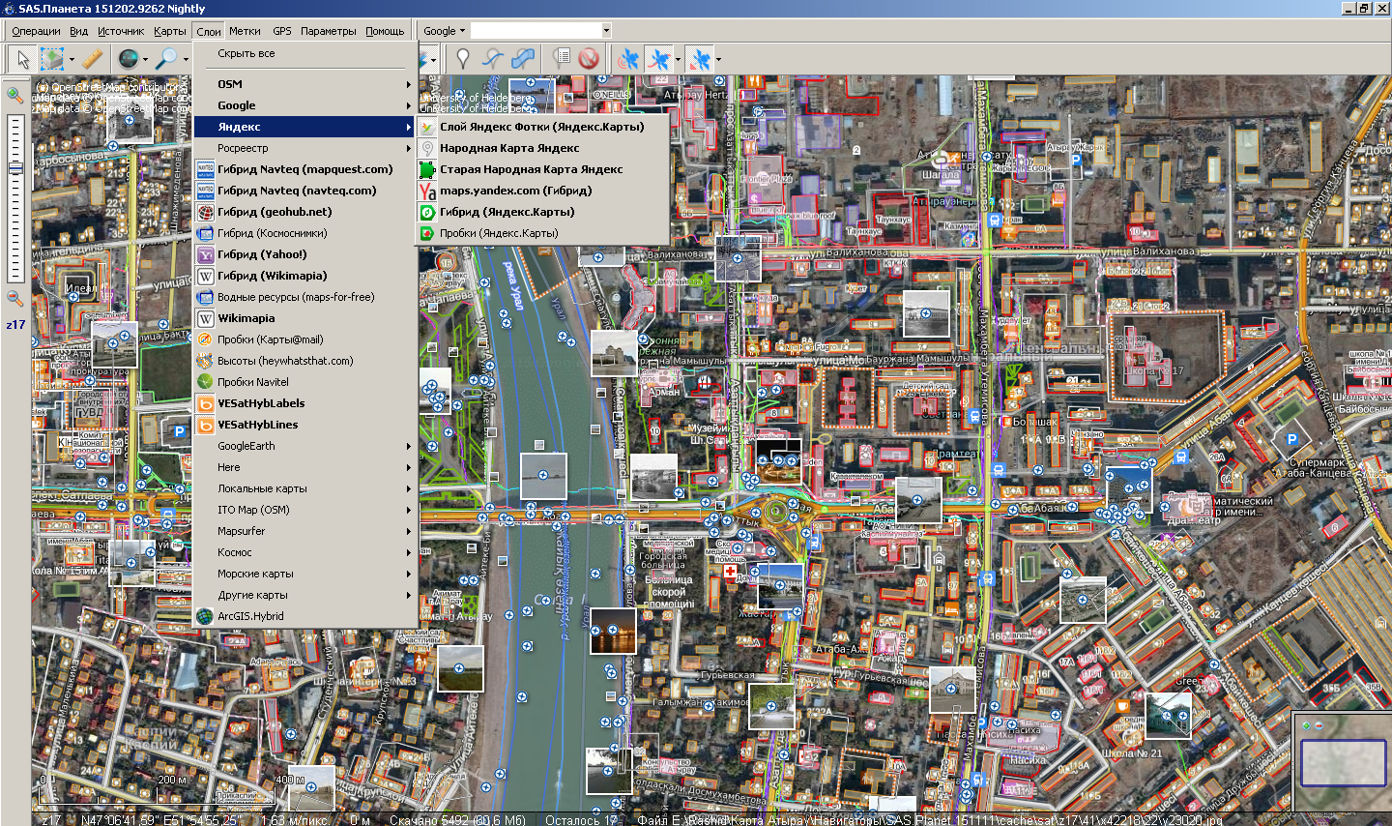Open the Карты menu
The height and width of the screenshot is (826, 1392).
click(x=169, y=31)
